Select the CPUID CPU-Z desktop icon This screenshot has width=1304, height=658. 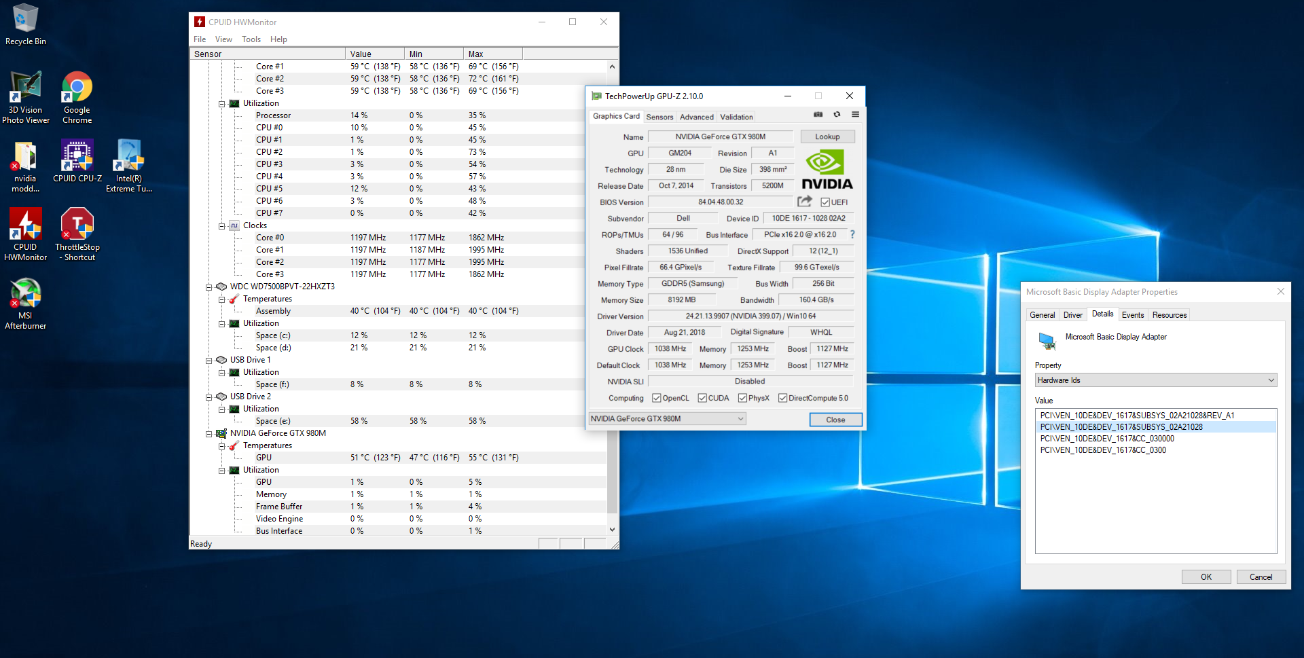click(x=77, y=162)
